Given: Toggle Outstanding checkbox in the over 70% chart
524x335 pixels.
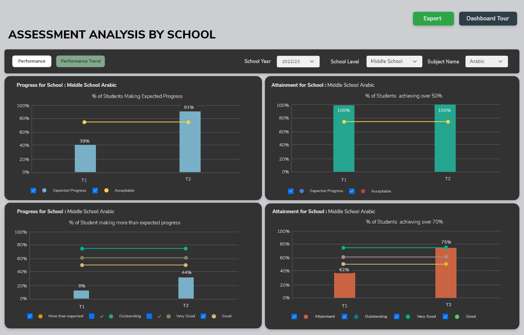Looking at the screenshot, I should [344, 317].
